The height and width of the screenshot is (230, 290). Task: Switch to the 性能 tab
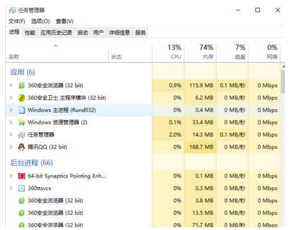coord(30,32)
